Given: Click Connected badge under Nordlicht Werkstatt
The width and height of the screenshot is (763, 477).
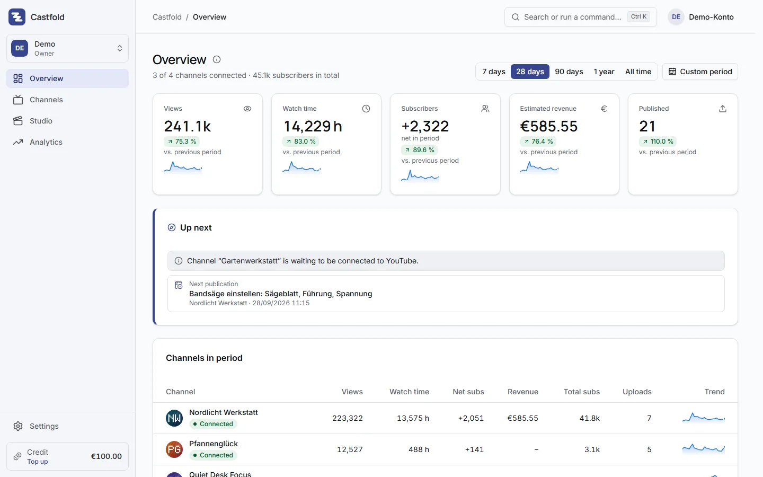Looking at the screenshot, I should pos(213,424).
